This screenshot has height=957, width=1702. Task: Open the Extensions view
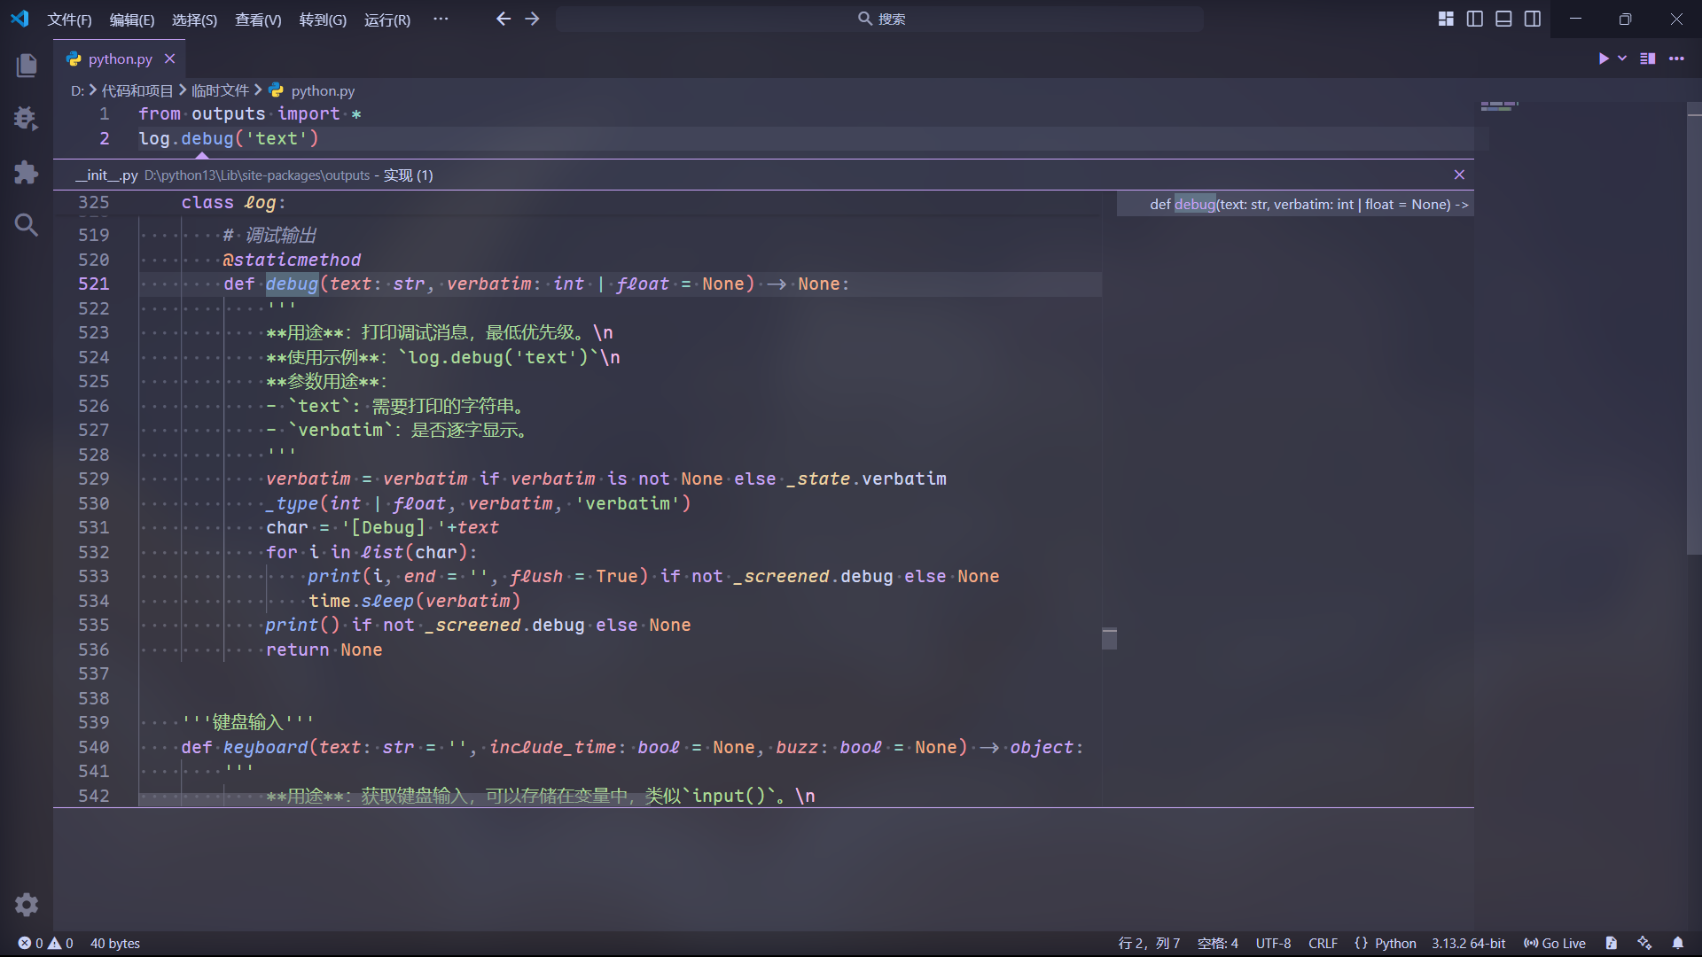point(27,172)
